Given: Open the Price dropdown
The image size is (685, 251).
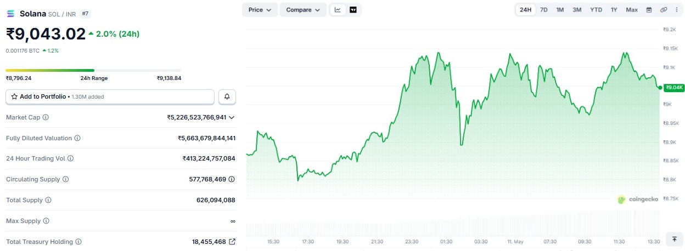Looking at the screenshot, I should [260, 10].
